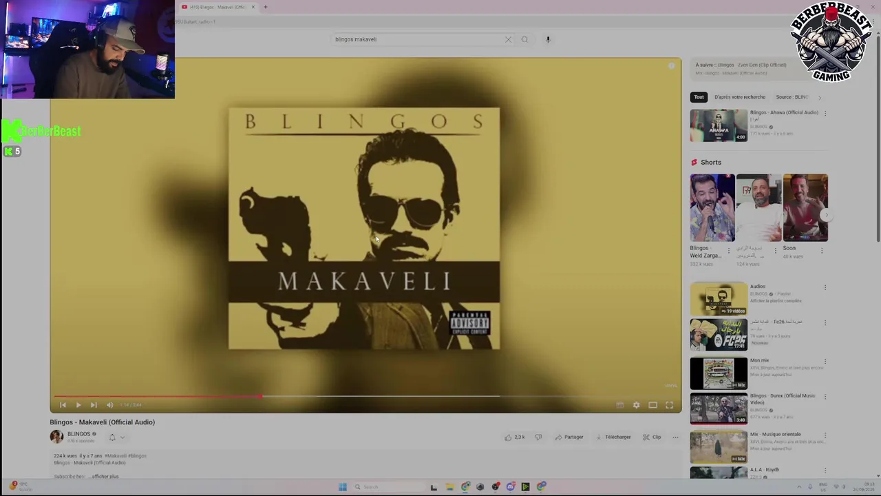Open File Explorer from the taskbar
Image resolution: width=881 pixels, height=496 pixels.
click(449, 487)
